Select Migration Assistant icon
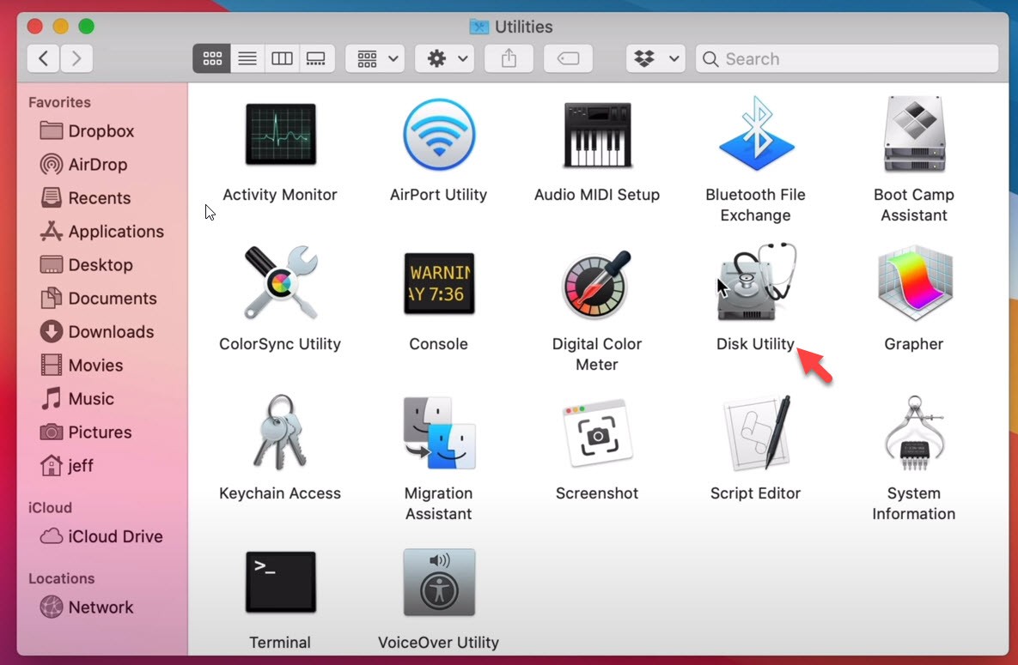Screen dimensions: 1018x665 439,432
